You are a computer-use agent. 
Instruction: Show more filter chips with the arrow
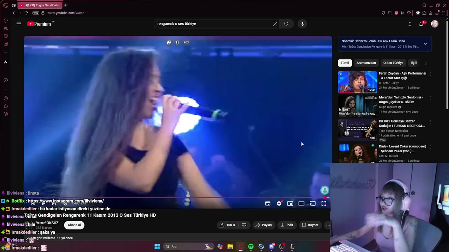[x=426, y=63]
